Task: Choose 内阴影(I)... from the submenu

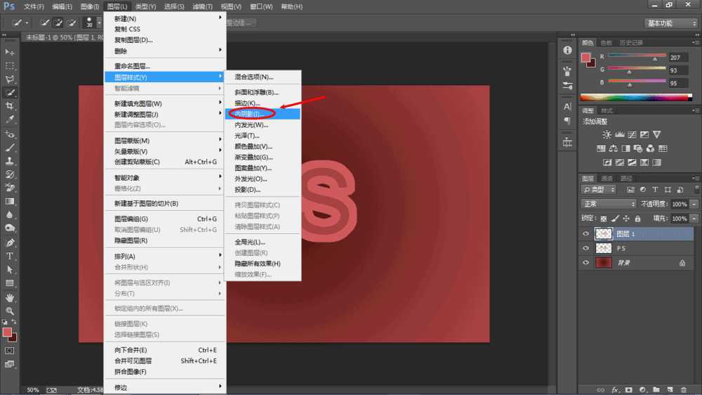Action: [251, 114]
